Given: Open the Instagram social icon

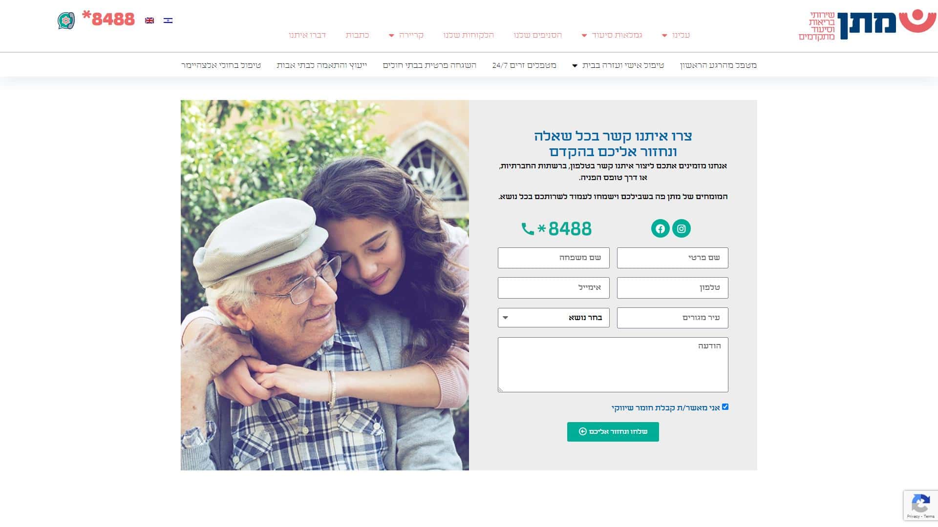Looking at the screenshot, I should (x=682, y=228).
